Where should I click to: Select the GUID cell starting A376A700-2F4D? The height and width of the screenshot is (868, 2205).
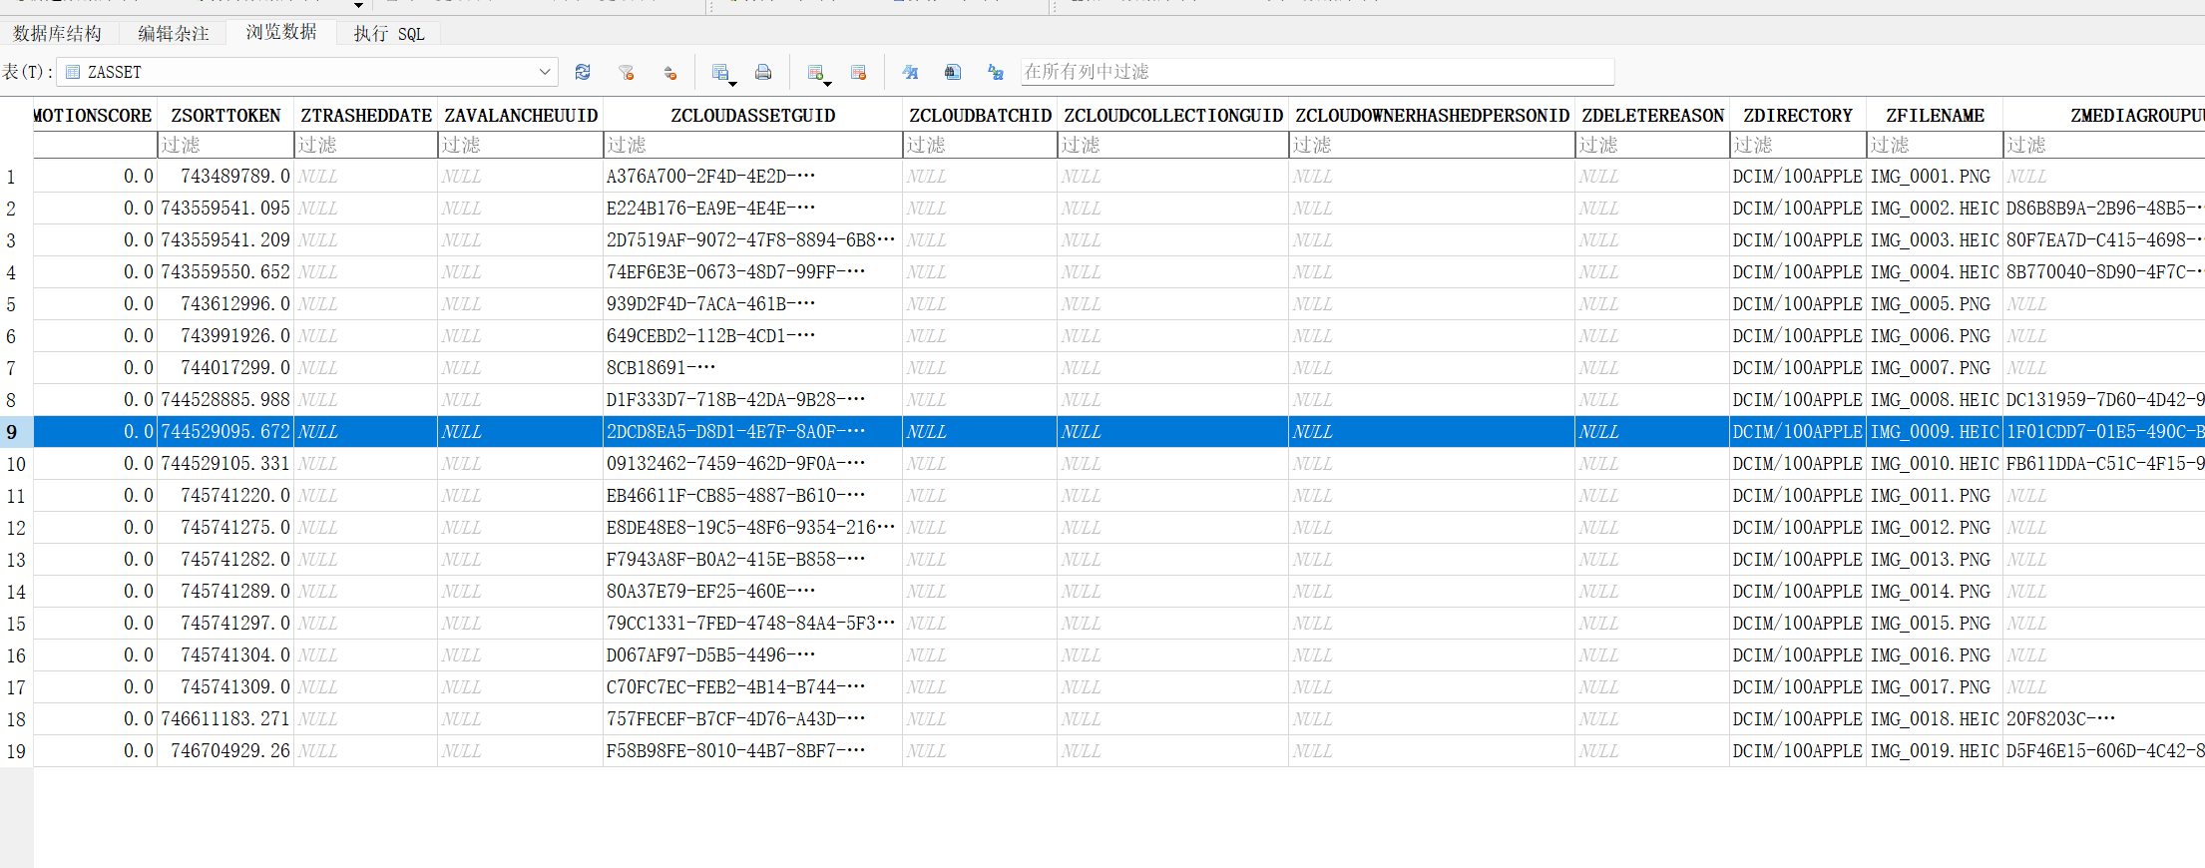coord(753,177)
